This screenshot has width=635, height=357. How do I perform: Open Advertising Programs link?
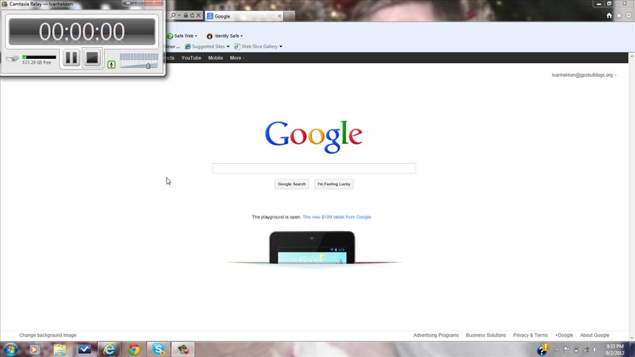(436, 335)
